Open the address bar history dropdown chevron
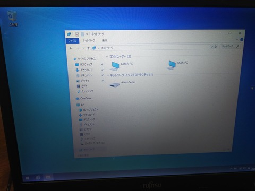Image resolution: width=255 pixels, height=191 pixels. coord(211,47)
